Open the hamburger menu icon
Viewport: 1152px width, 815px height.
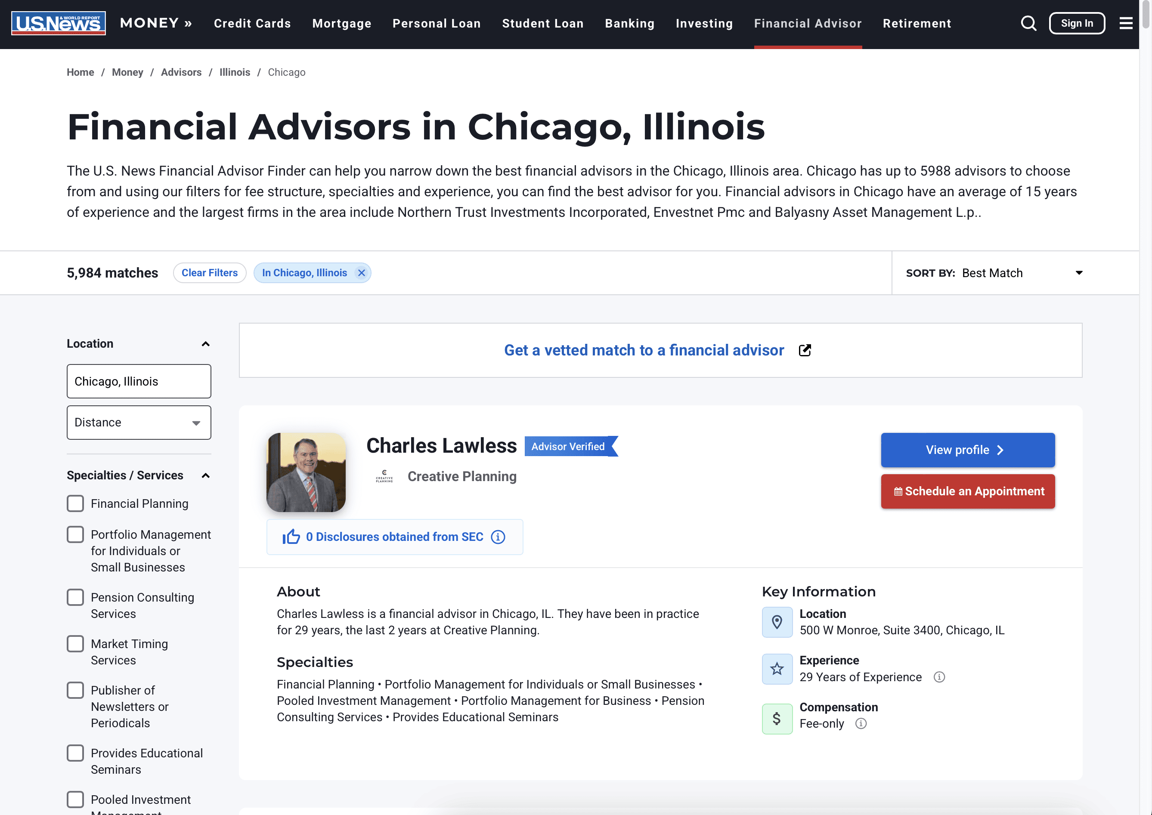pyautogui.click(x=1125, y=24)
